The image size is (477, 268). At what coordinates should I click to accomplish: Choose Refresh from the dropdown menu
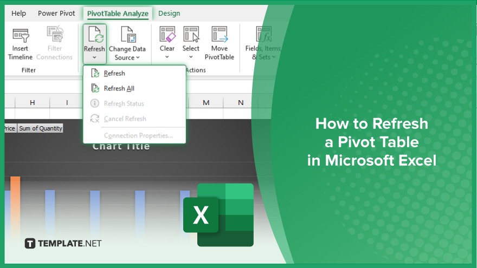(x=134, y=73)
